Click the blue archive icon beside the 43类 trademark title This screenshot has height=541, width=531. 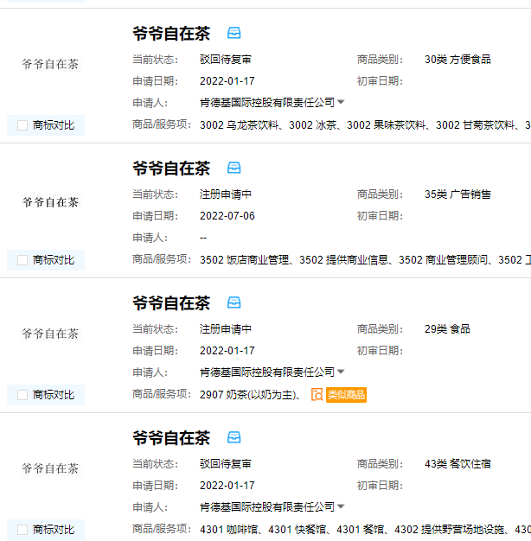point(234,437)
